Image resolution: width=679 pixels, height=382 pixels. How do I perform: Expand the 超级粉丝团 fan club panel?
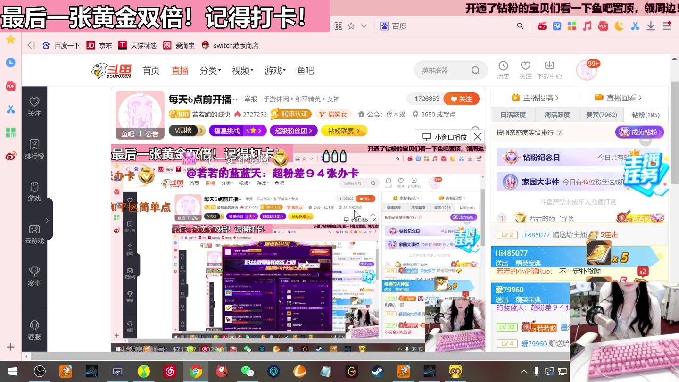pos(293,131)
